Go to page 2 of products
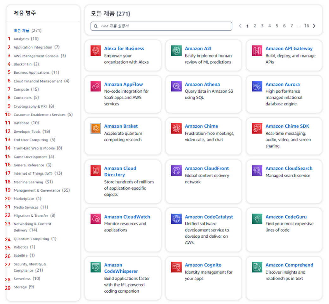Screen dimensions: 329x304 click(x=255, y=26)
